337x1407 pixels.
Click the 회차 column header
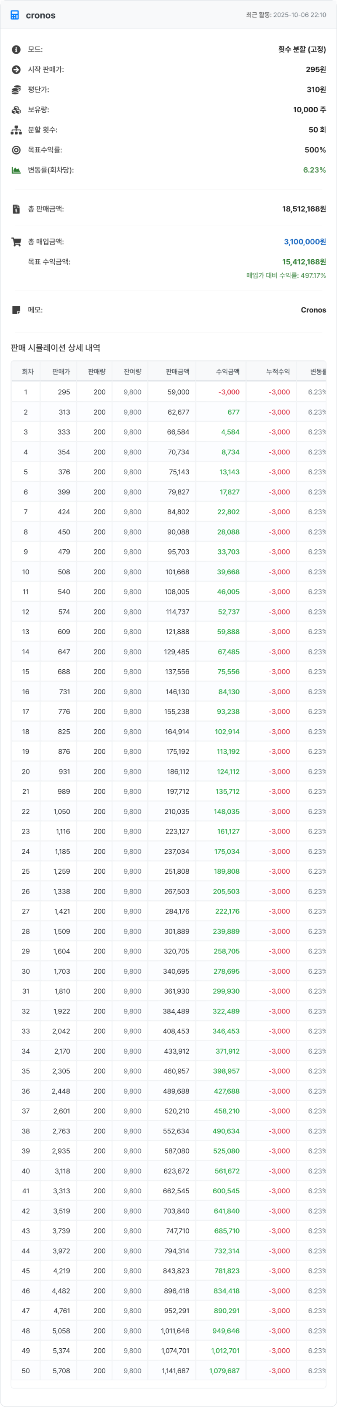coord(27,372)
